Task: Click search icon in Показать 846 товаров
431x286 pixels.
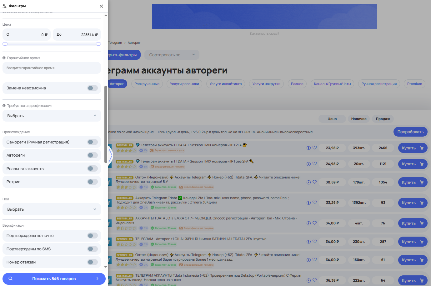Action: click(11, 278)
